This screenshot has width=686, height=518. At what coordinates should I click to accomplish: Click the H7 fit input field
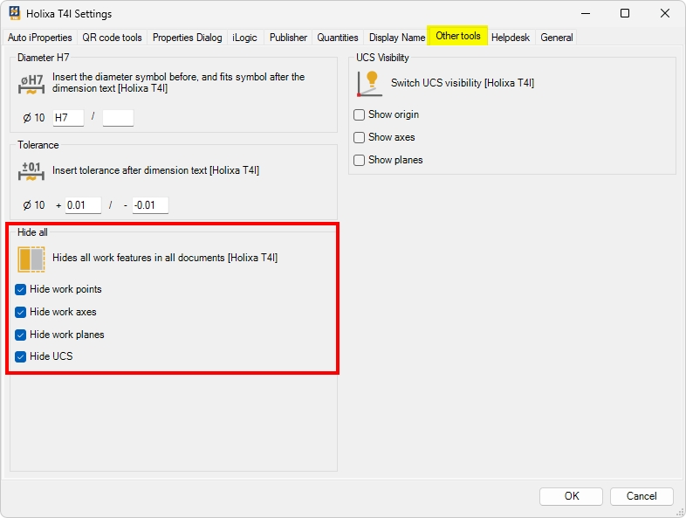(68, 118)
